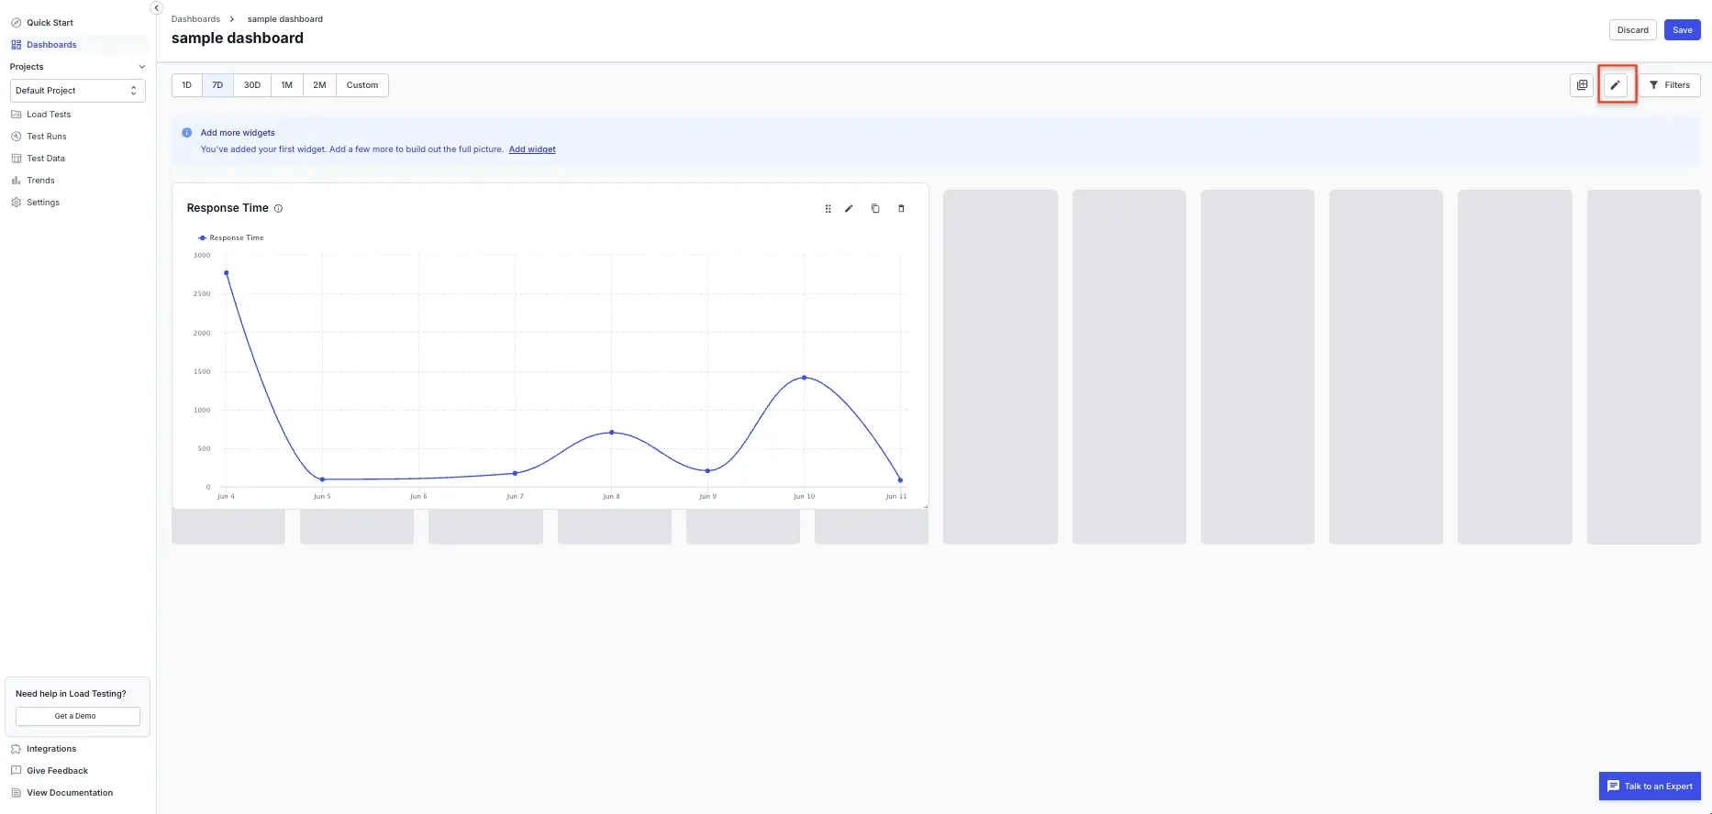Click the View Documentation icon

click(16, 793)
